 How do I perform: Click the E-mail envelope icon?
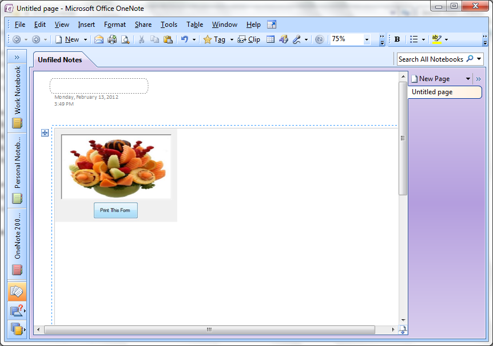click(x=99, y=39)
